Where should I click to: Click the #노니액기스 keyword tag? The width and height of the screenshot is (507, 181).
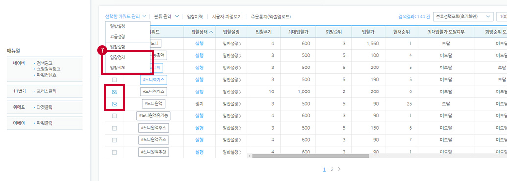coord(154,80)
